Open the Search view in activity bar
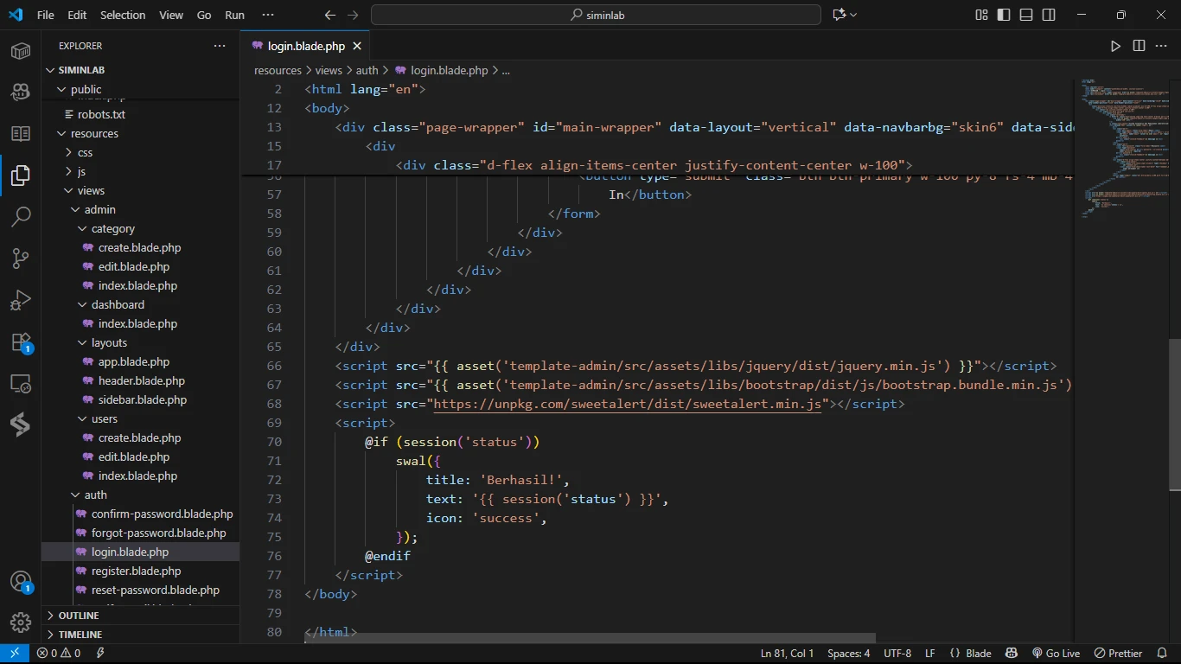The height and width of the screenshot is (664, 1181). tap(21, 216)
